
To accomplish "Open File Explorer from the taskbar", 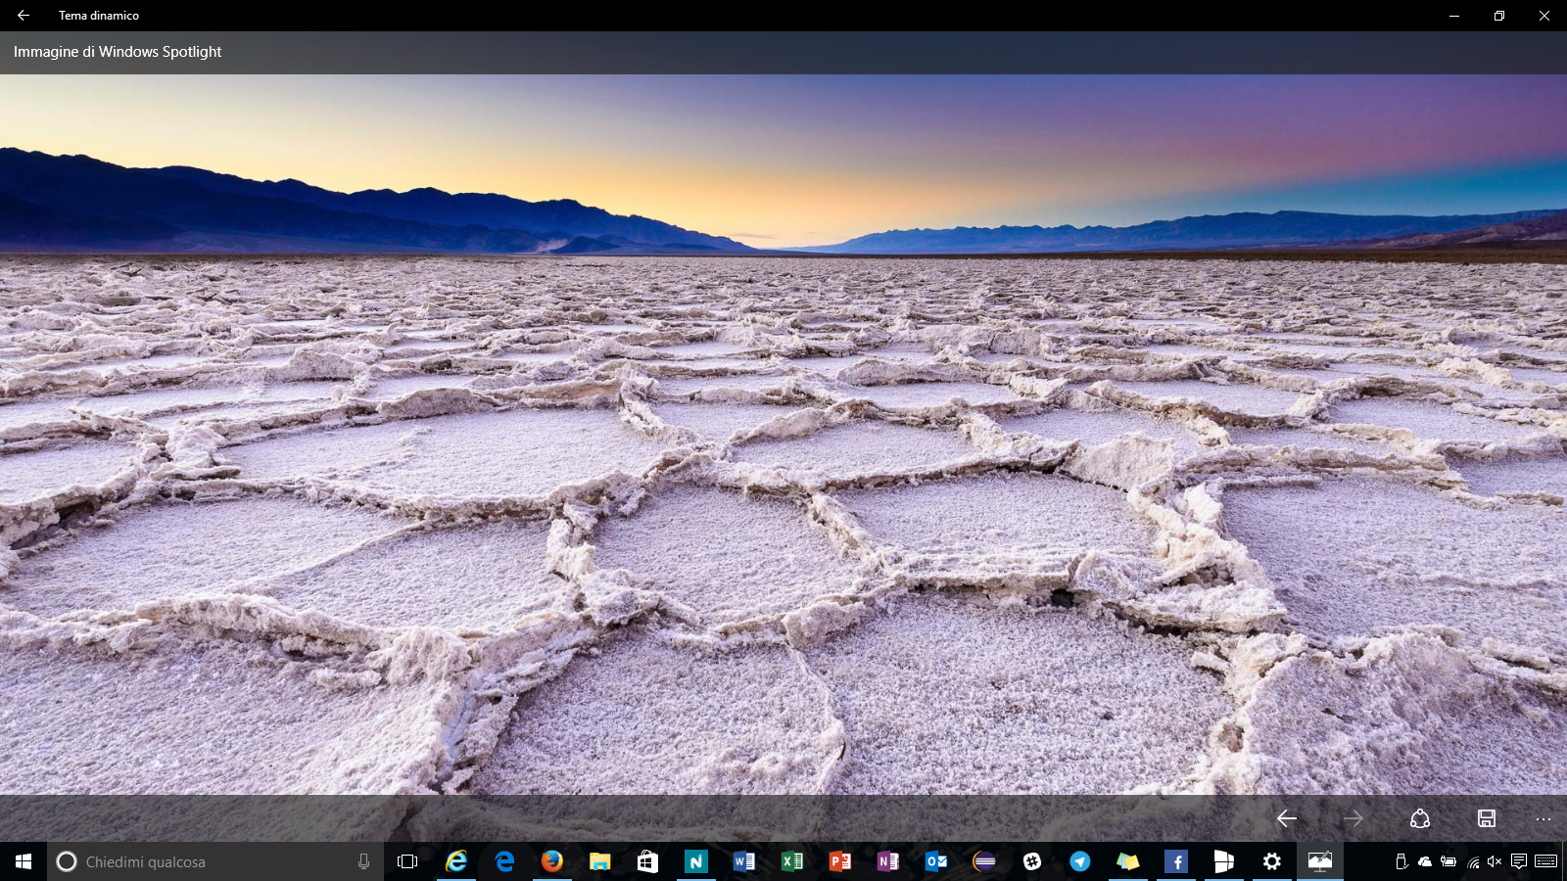I will click(600, 861).
